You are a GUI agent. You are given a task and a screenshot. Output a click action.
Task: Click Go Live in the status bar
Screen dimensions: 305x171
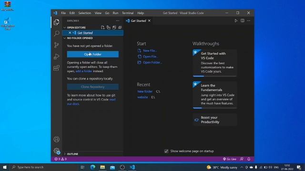pos(230,159)
